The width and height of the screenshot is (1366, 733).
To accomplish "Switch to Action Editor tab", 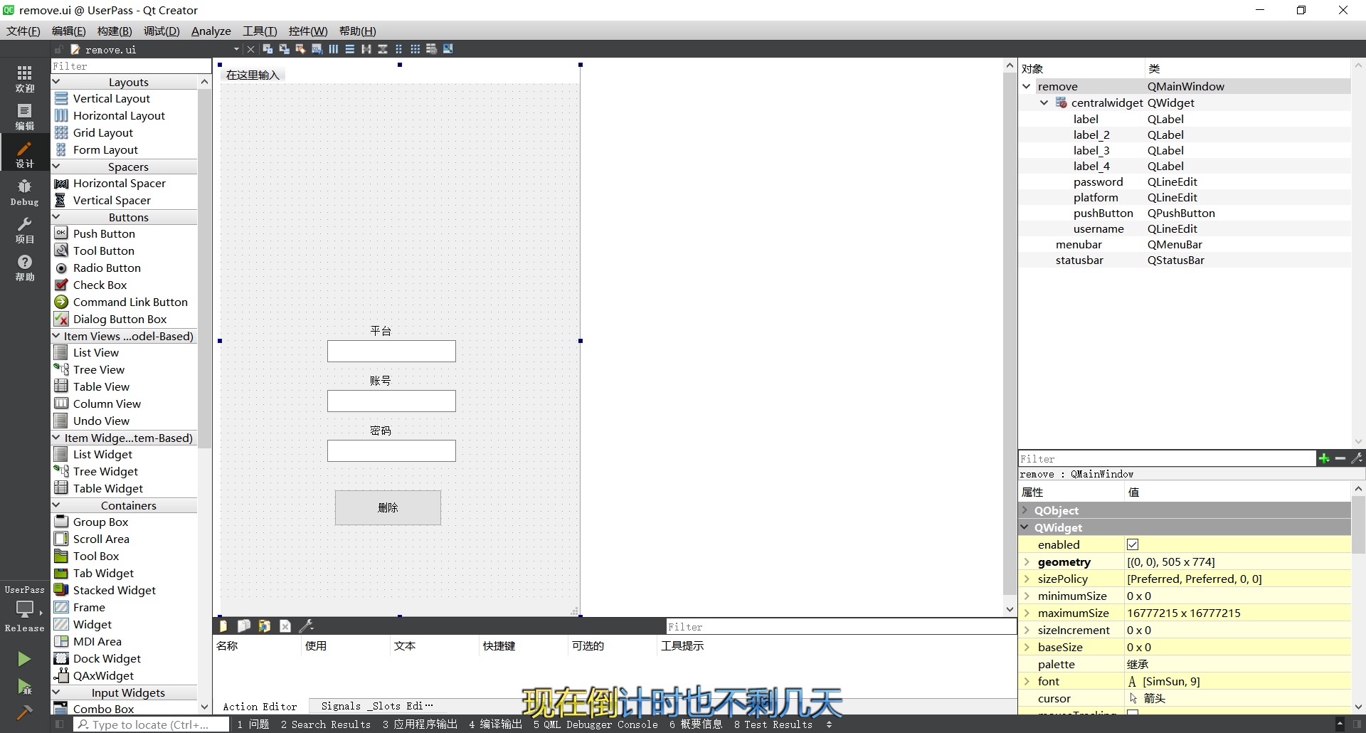I will (x=260, y=707).
